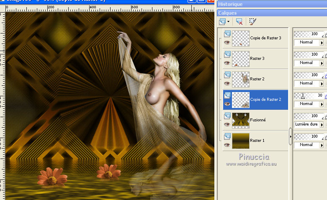This screenshot has width=327, height=200.
Task: Click the layers panel splitter arrow
Action: 291,137
